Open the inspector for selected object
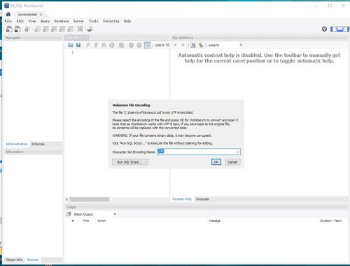The image size is (350, 266). tap(27, 29)
